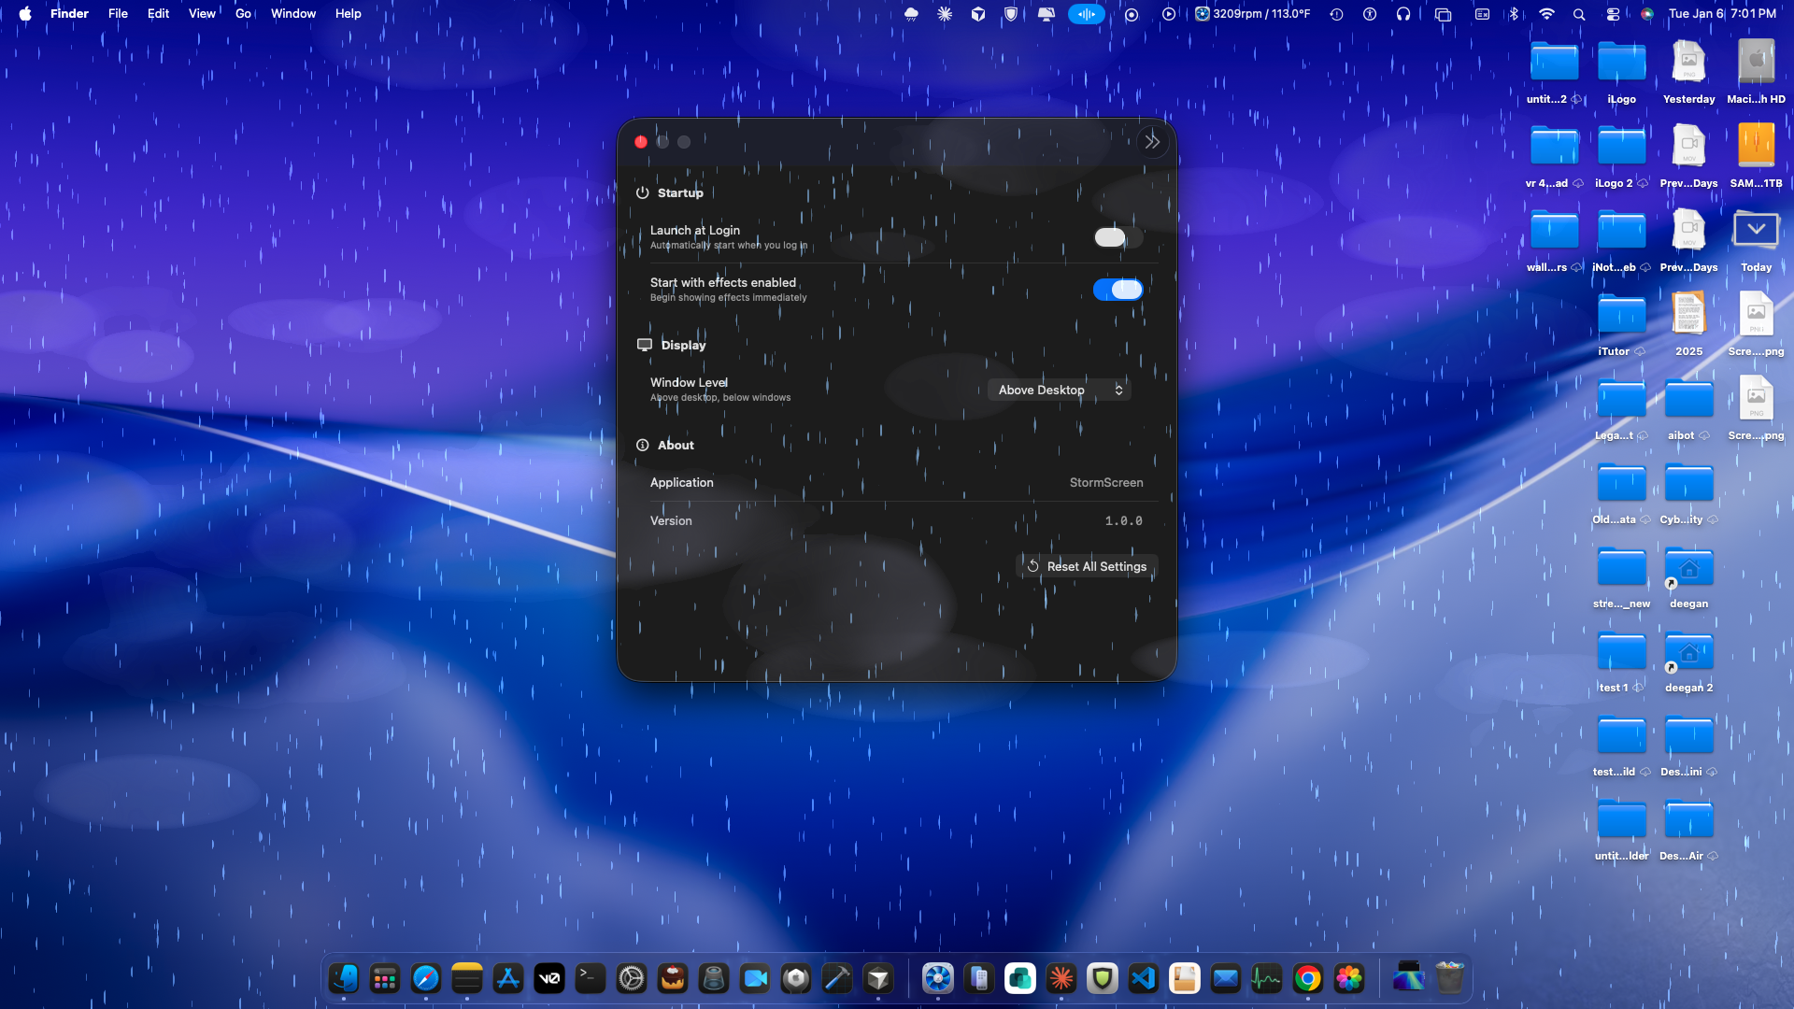
Task: Open the Go menu in the menu bar
Action: pyautogui.click(x=242, y=13)
